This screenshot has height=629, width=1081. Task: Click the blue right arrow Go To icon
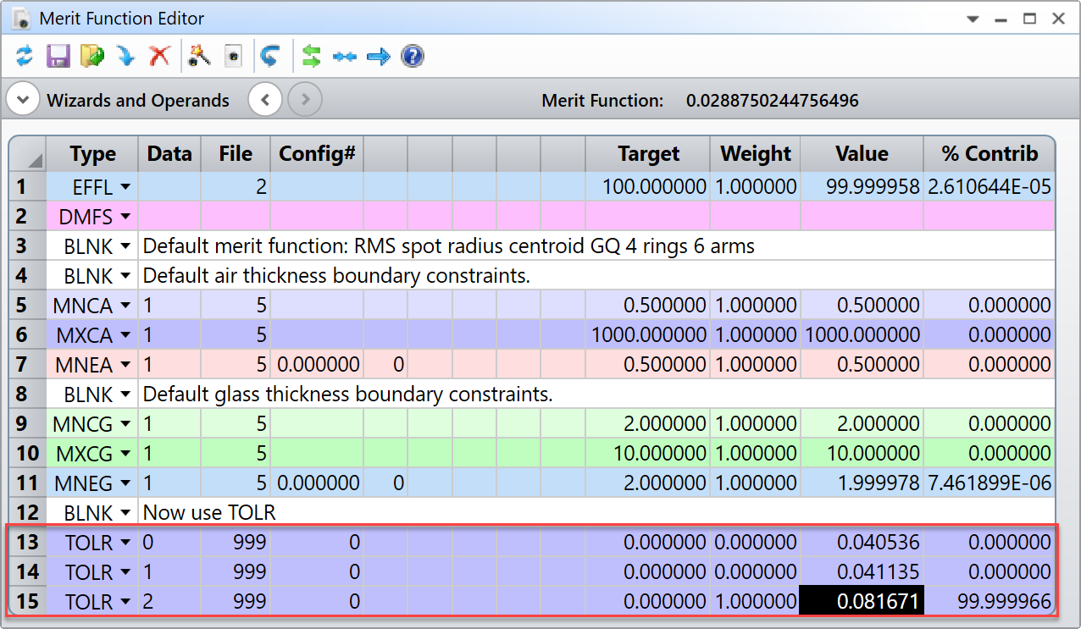click(x=378, y=57)
